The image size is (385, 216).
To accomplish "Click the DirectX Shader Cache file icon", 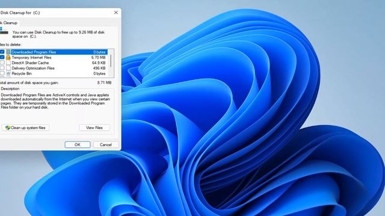I will coord(8,62).
